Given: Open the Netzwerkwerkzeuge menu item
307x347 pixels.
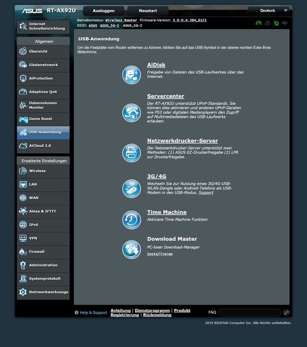Looking at the screenshot, I should pos(43,292).
